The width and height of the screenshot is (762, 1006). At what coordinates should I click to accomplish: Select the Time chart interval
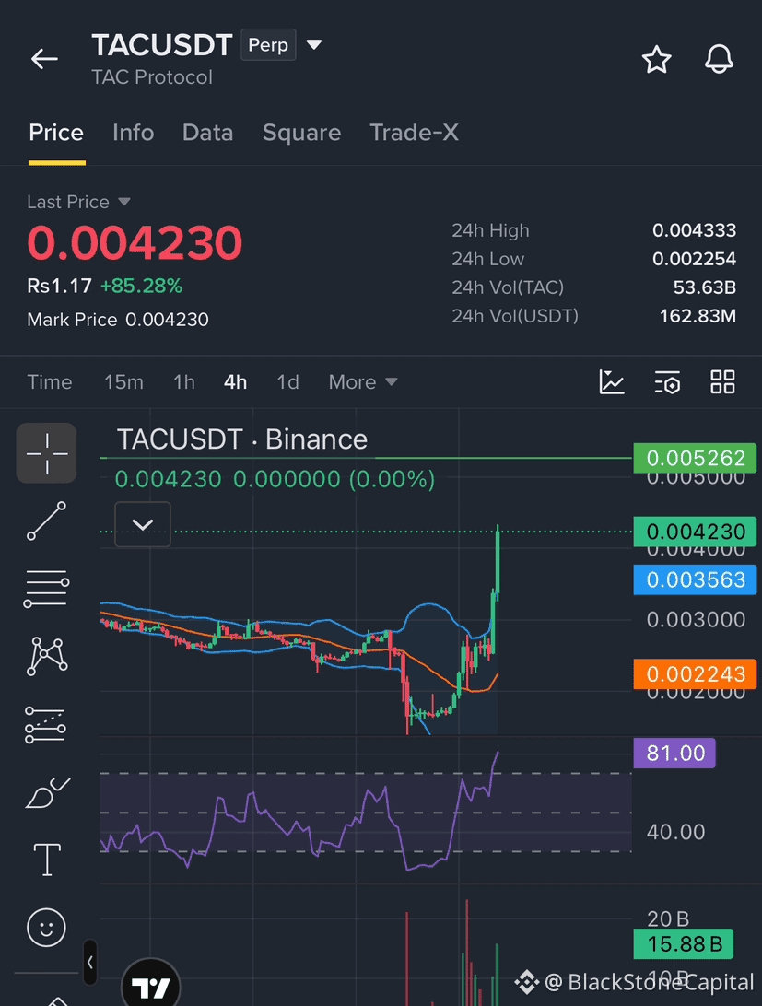[50, 382]
